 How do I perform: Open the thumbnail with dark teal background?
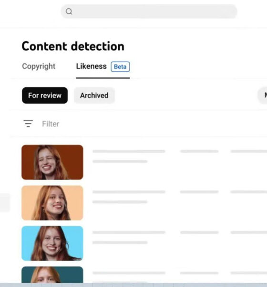(x=52, y=275)
